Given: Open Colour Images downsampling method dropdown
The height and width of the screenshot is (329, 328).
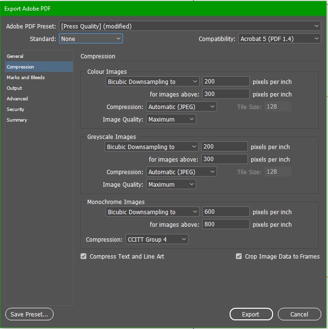Looking at the screenshot, I should pos(152,82).
